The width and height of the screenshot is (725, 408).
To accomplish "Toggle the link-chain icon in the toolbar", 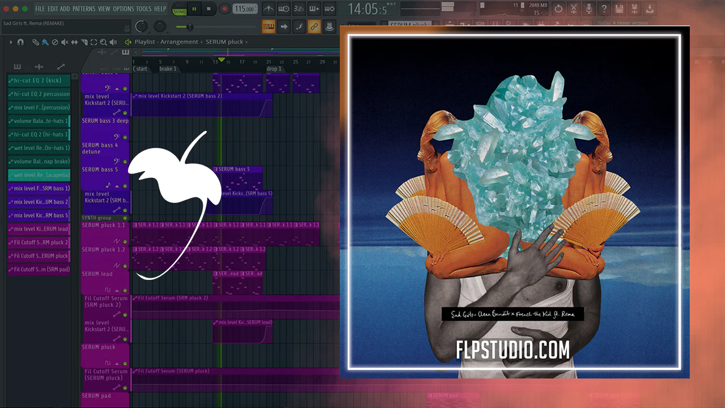I will 313,26.
